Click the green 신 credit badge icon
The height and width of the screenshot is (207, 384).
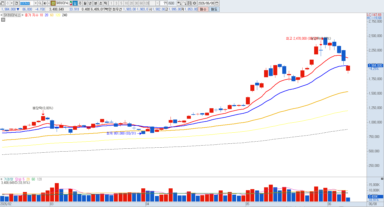(53, 3)
